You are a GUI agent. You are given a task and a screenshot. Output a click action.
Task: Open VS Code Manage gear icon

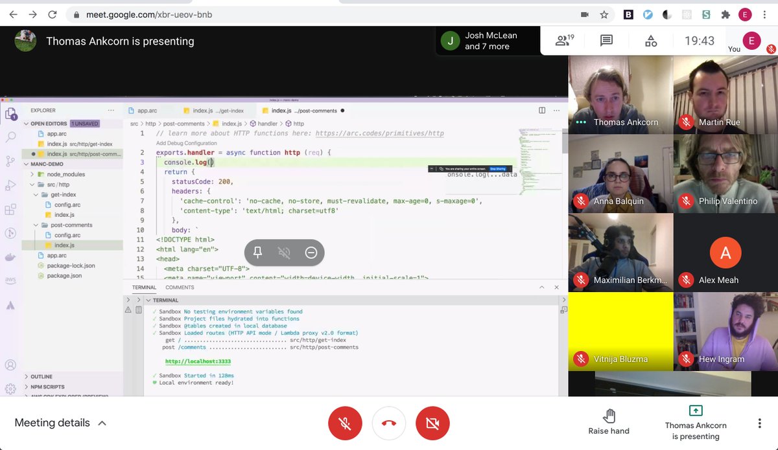pyautogui.click(x=10, y=389)
